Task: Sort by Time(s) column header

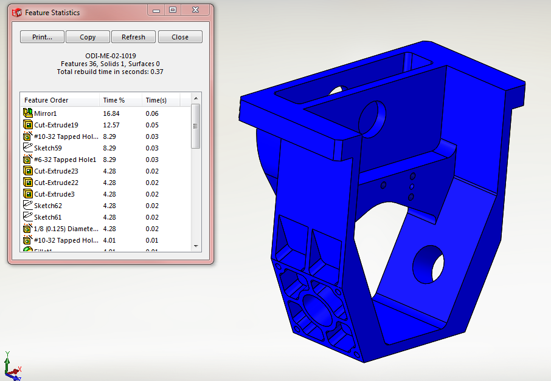Action: pos(161,100)
